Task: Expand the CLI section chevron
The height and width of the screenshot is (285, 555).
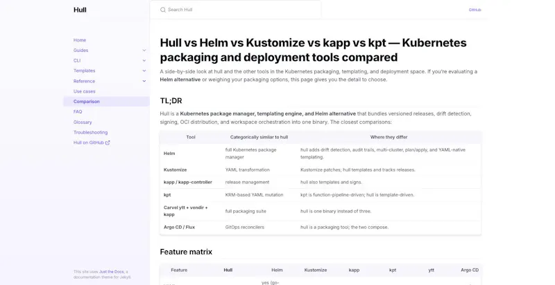Action: click(144, 61)
